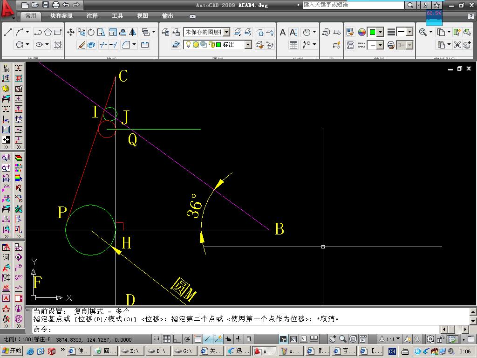Switch to the 常用 ribbon tab
Viewport: 477px width, 358px height.
pos(30,16)
